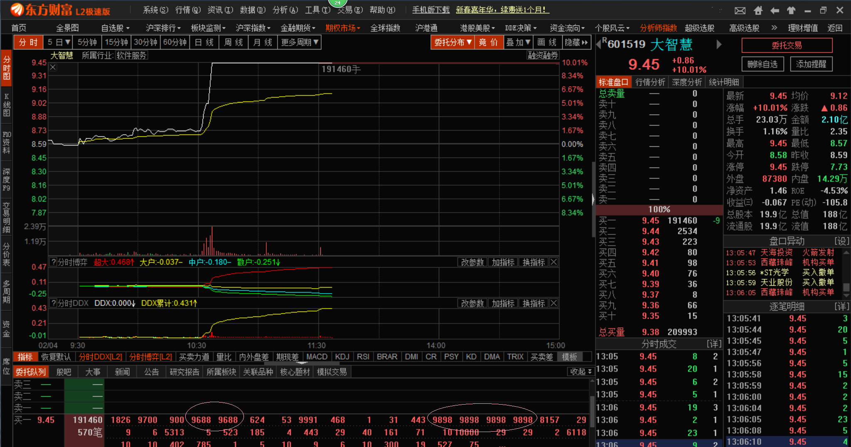Open F10资料 in left sidebar

6,142
